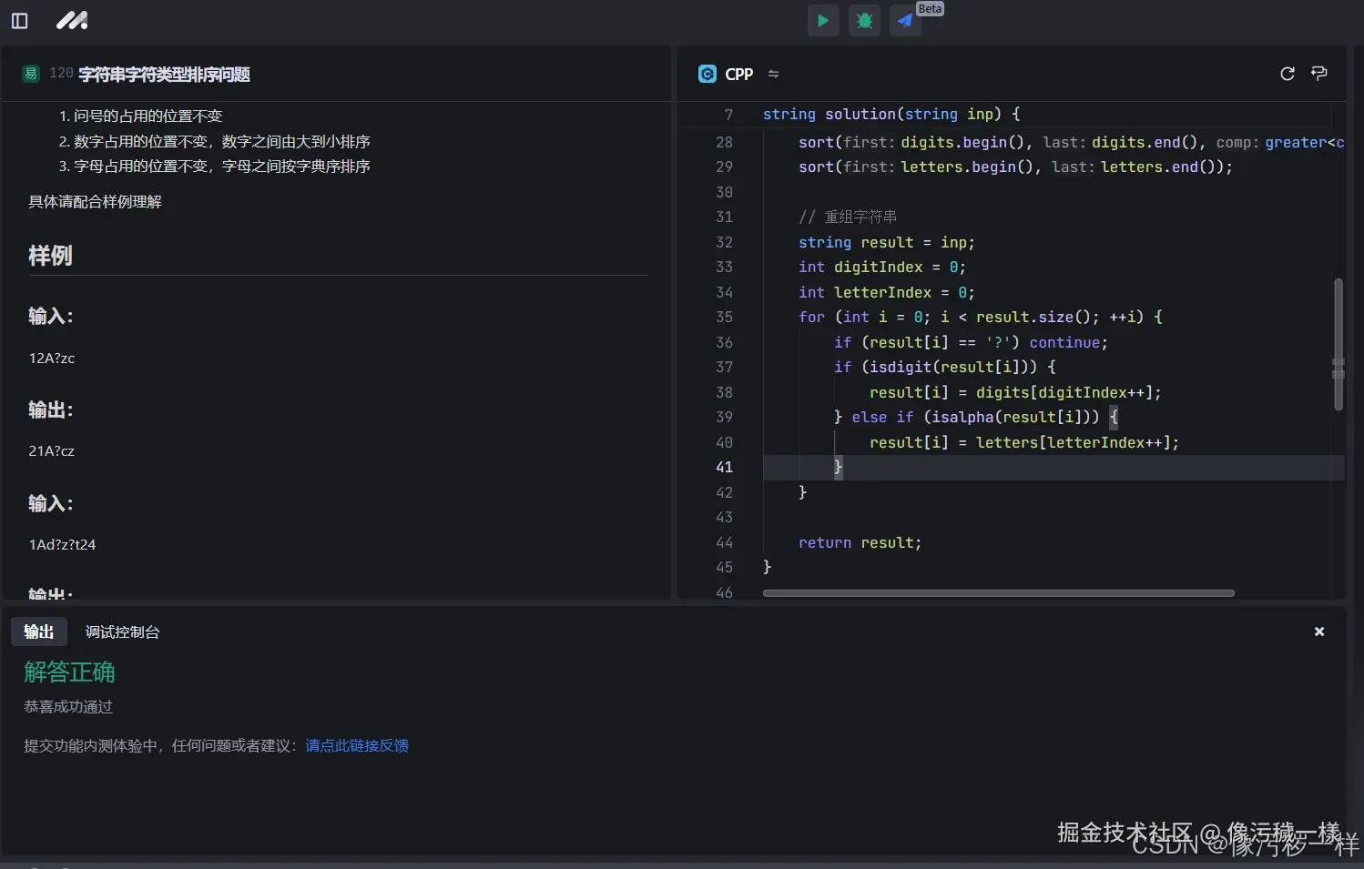This screenshot has height=869, width=1364.
Task: Switch to the 输出 tab
Action: [x=39, y=632]
